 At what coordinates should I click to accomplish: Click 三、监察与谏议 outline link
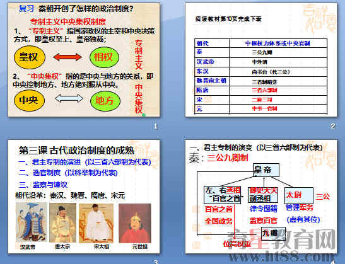(44, 185)
